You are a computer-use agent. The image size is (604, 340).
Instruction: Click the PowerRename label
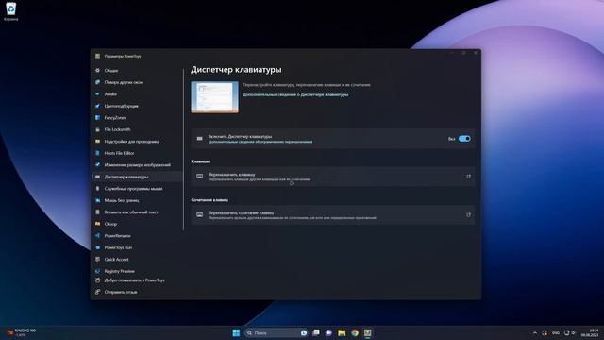point(117,235)
